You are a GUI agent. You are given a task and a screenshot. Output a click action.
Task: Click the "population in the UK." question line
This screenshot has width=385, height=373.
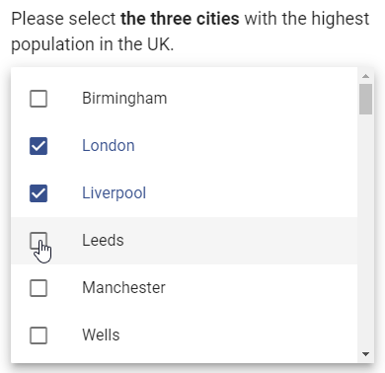93,44
